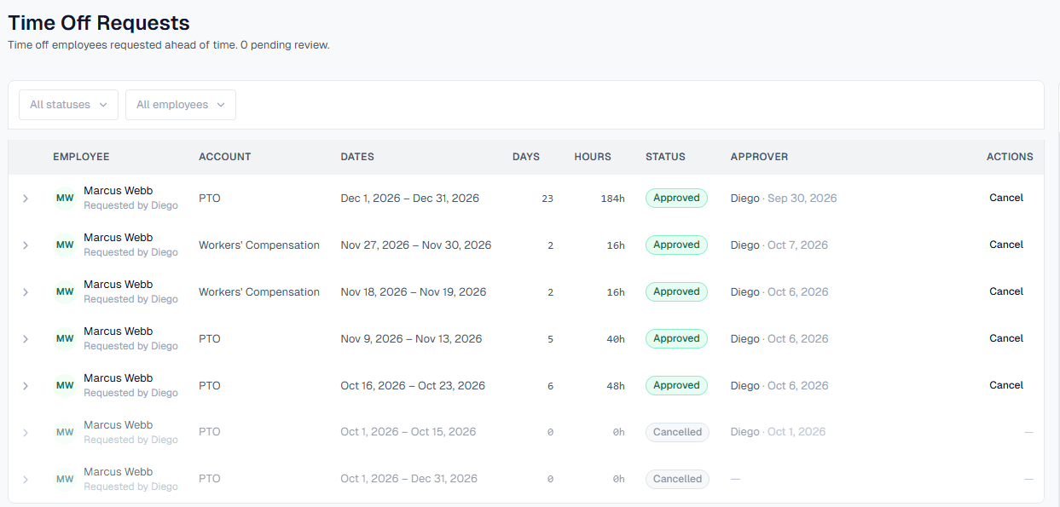The height and width of the screenshot is (507, 1060).
Task: Click the EMPLOYEE column header
Action: (81, 157)
